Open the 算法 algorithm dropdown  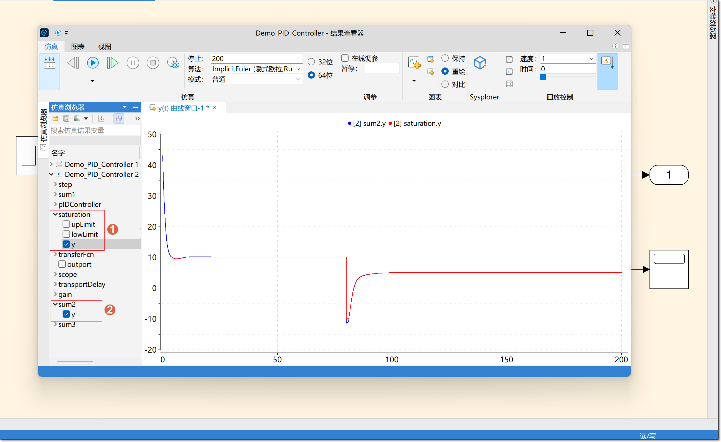pos(298,69)
